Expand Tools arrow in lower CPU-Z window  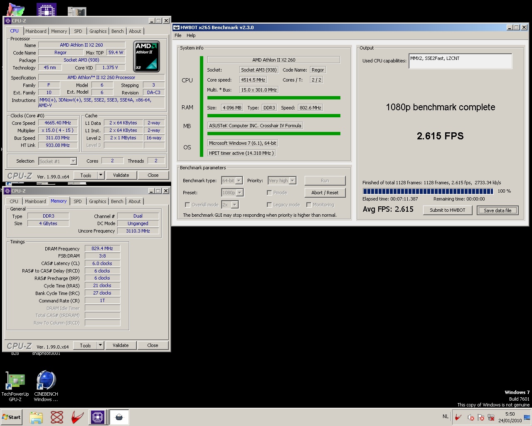point(100,345)
